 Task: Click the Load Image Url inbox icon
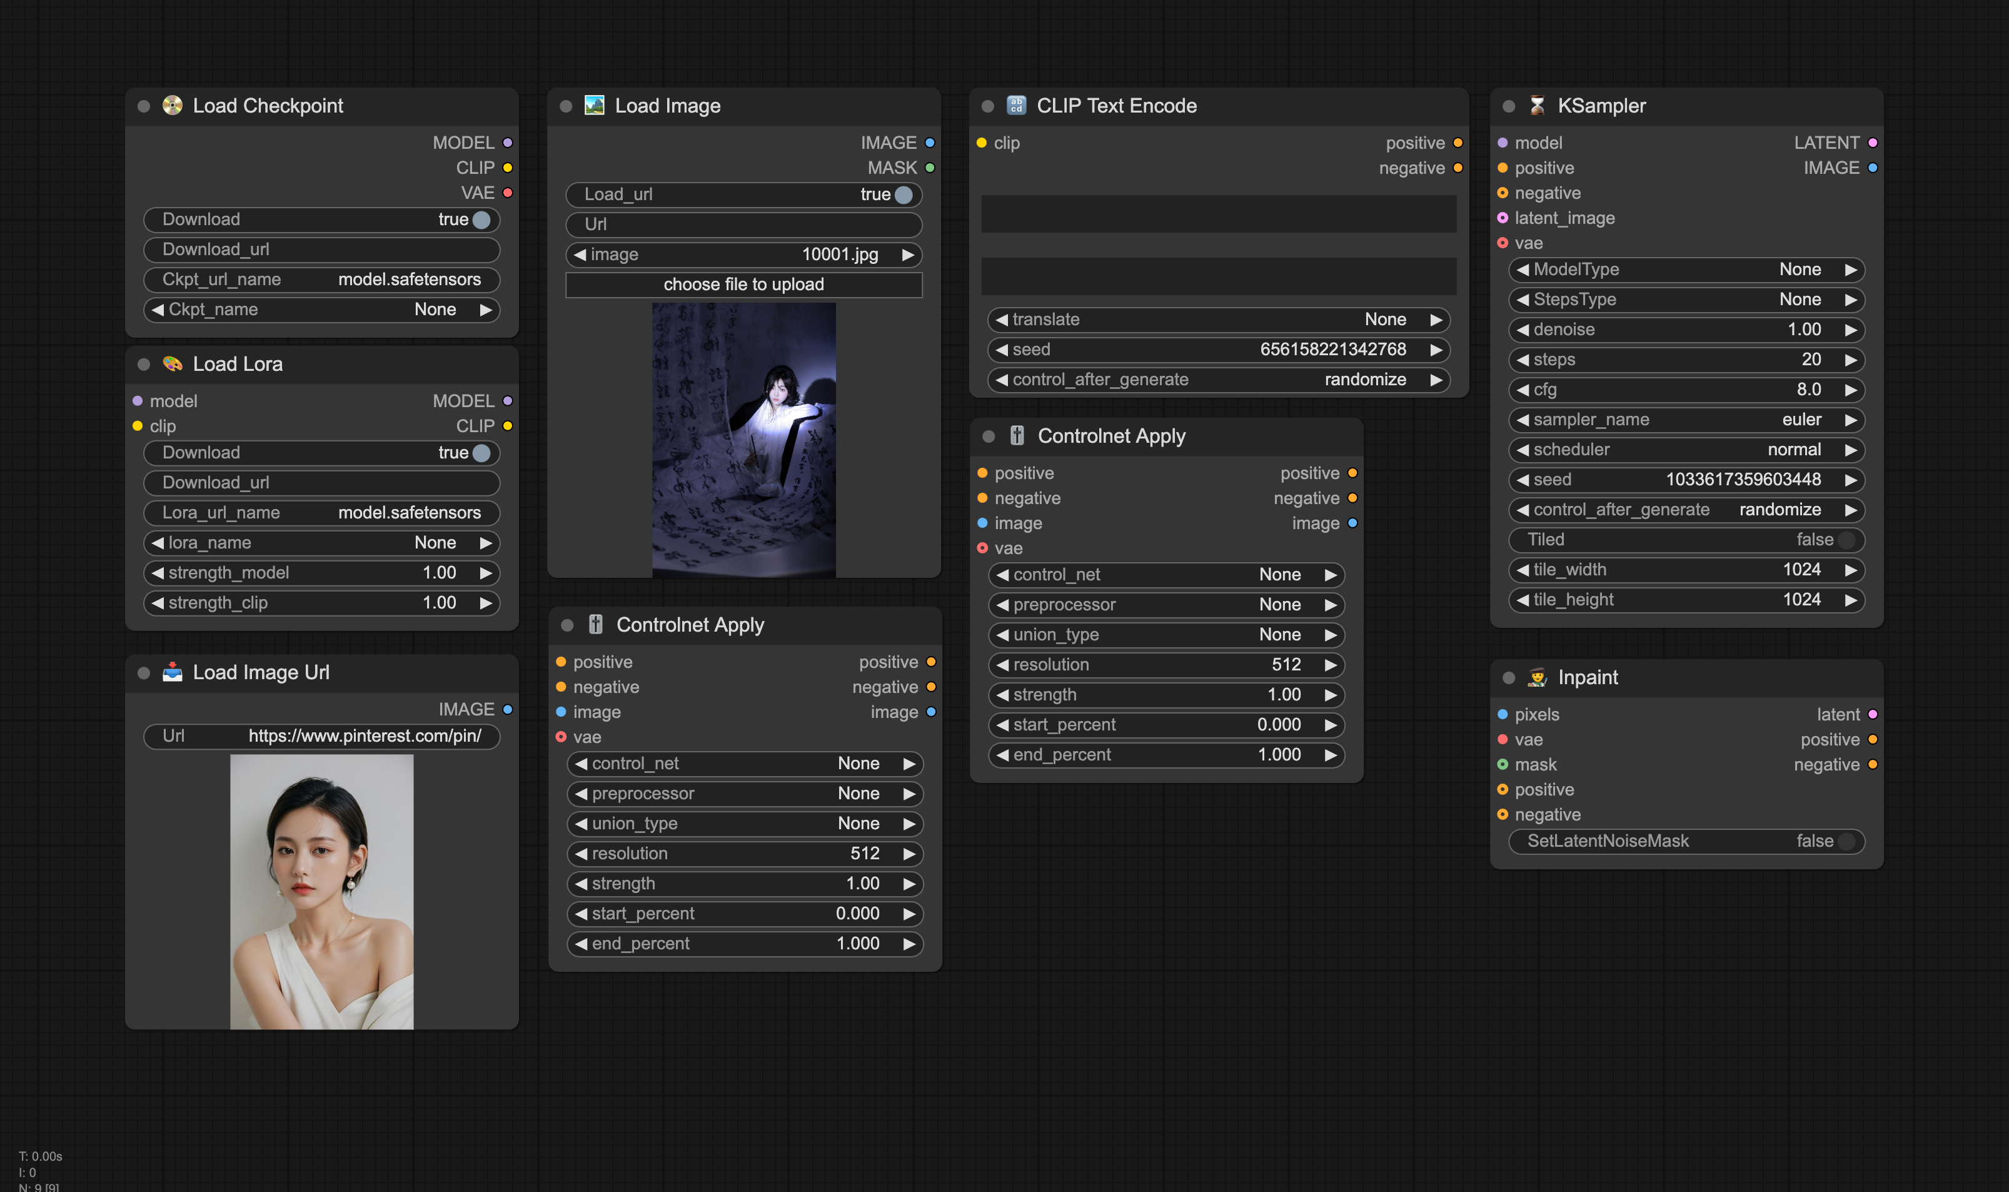(172, 672)
